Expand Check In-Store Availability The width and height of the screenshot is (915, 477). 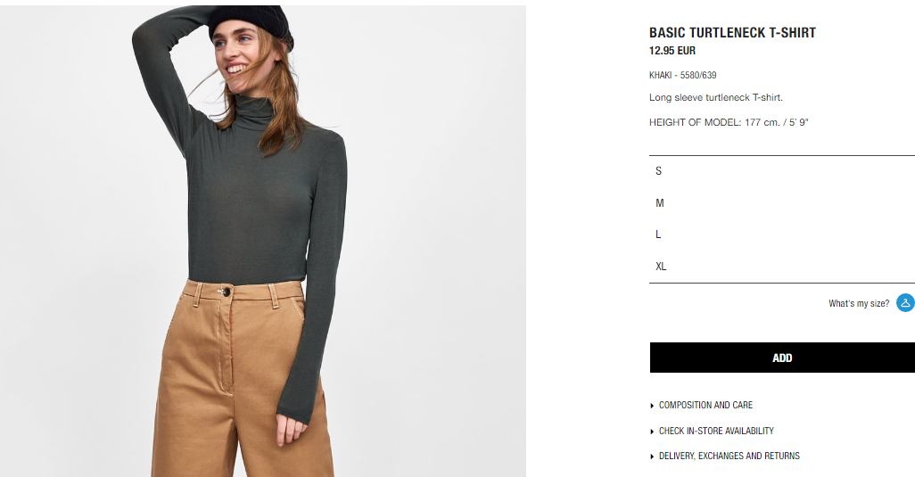[x=716, y=431]
